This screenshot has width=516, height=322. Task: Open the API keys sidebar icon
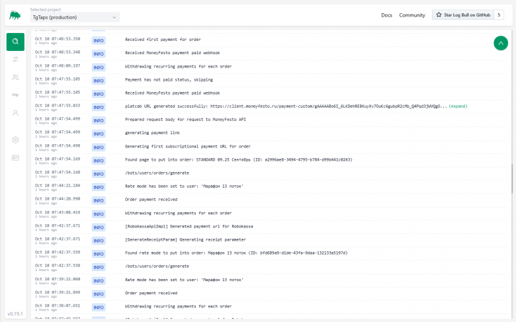tap(15, 95)
